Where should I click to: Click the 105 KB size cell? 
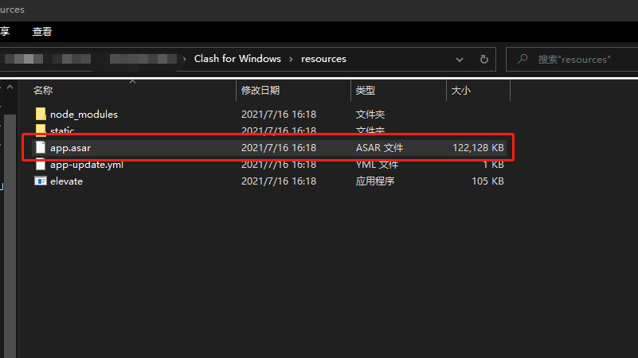click(x=487, y=181)
